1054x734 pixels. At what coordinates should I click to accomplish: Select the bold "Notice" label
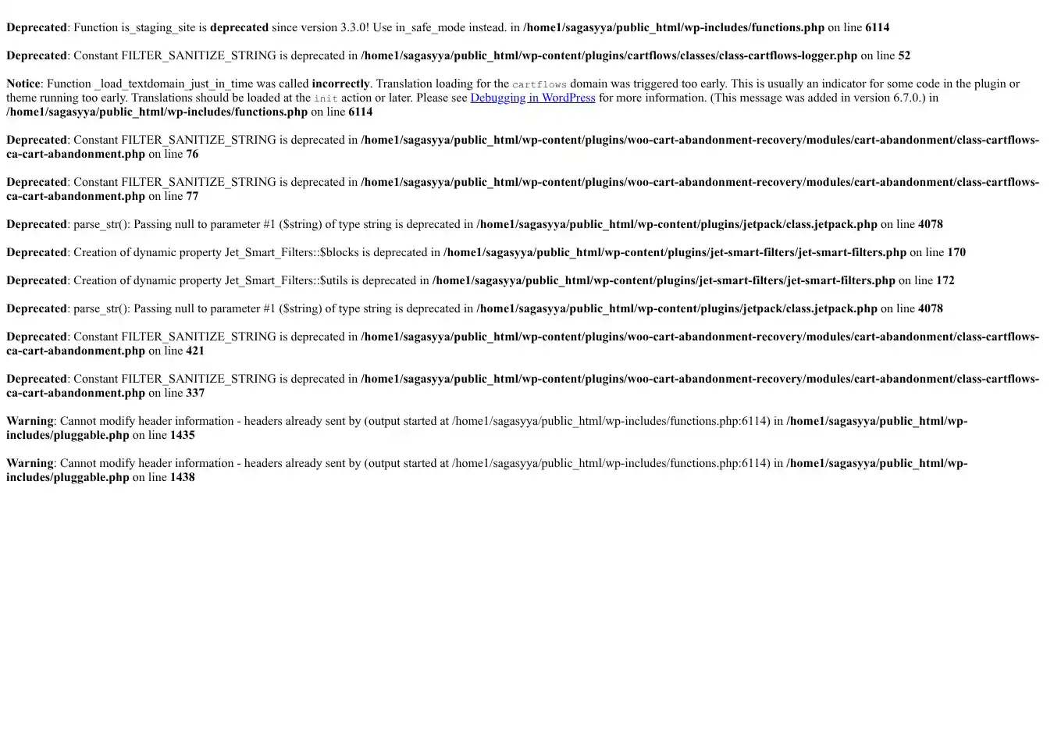pos(23,84)
